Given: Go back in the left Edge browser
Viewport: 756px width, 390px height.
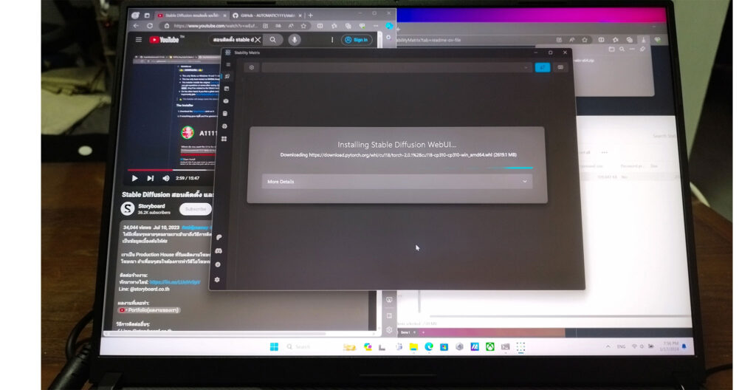Looking at the screenshot, I should point(136,26).
